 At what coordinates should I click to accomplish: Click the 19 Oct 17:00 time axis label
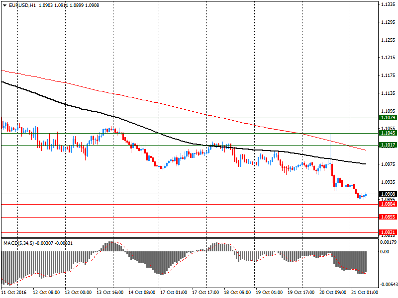tap(301, 293)
